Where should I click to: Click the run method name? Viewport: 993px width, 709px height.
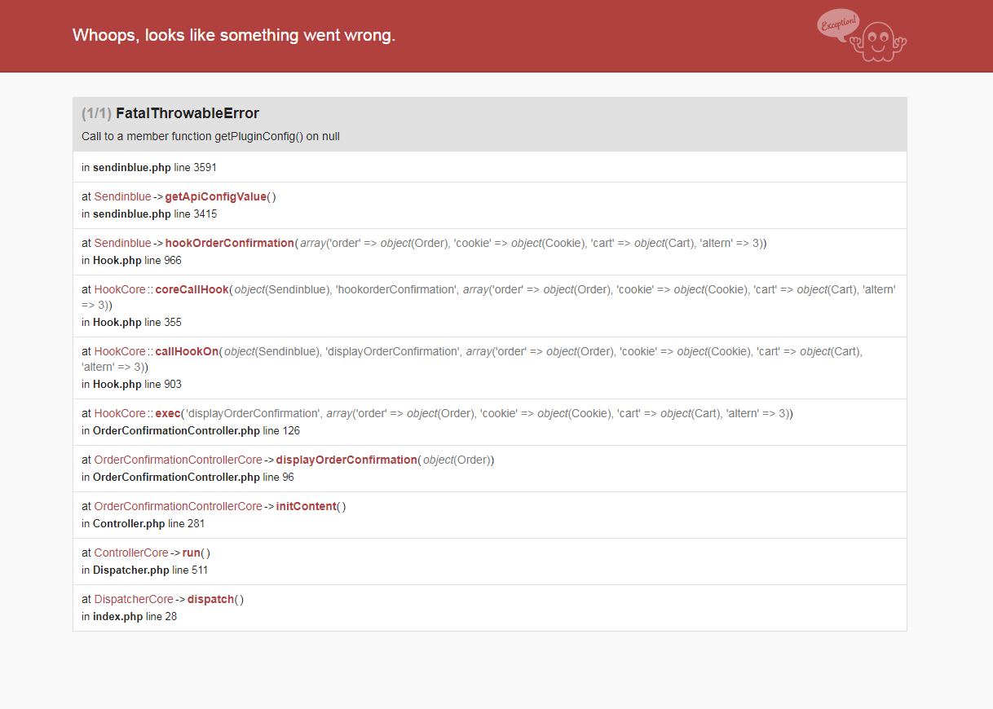pyautogui.click(x=192, y=553)
